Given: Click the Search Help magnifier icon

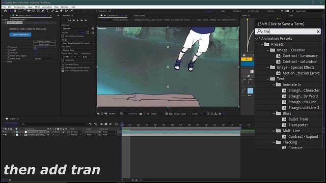Looking at the screenshot, I should click(x=293, y=11).
